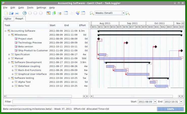Click the Accounting Software project icon
This screenshot has height=114, width=187.
point(9,31)
